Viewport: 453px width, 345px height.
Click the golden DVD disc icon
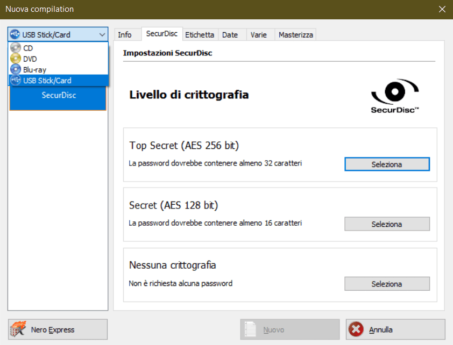pos(16,59)
